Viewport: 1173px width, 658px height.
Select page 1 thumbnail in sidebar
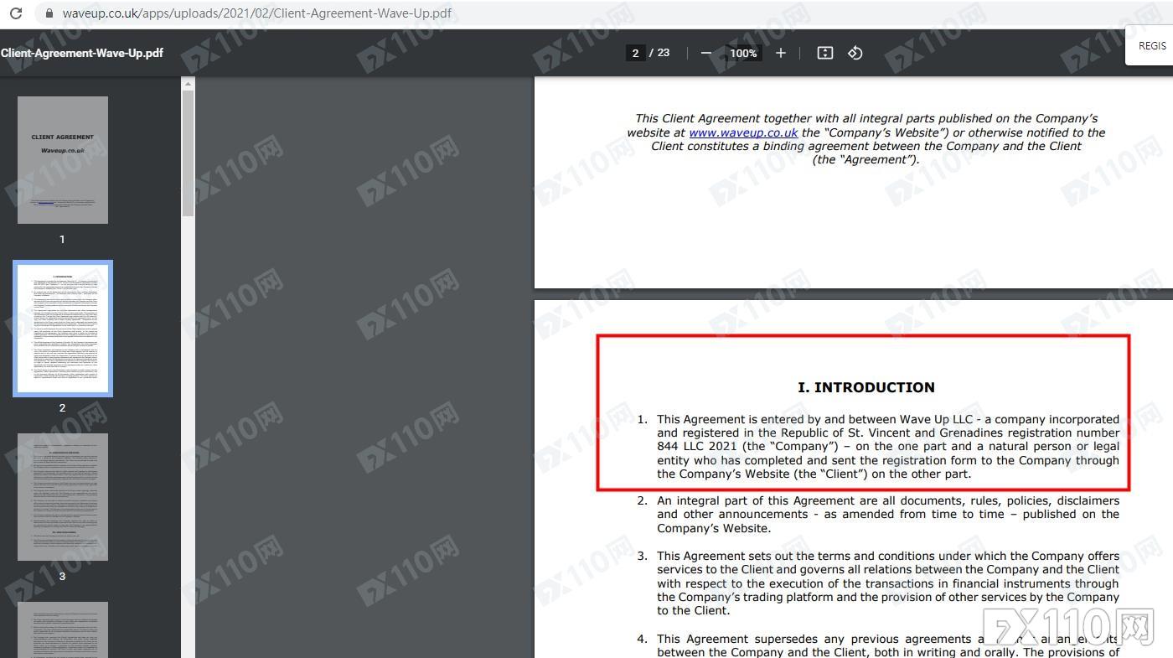pyautogui.click(x=63, y=160)
